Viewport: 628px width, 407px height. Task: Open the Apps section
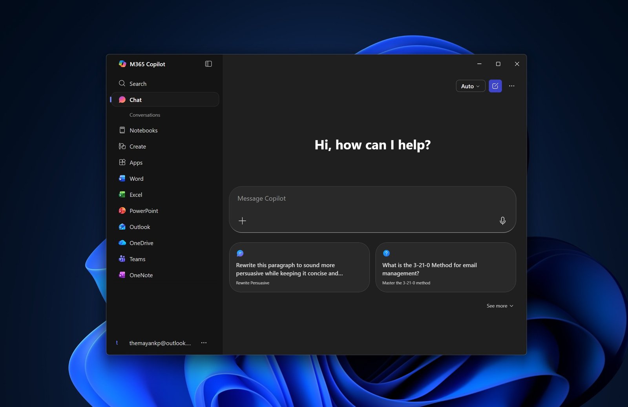[136, 162]
